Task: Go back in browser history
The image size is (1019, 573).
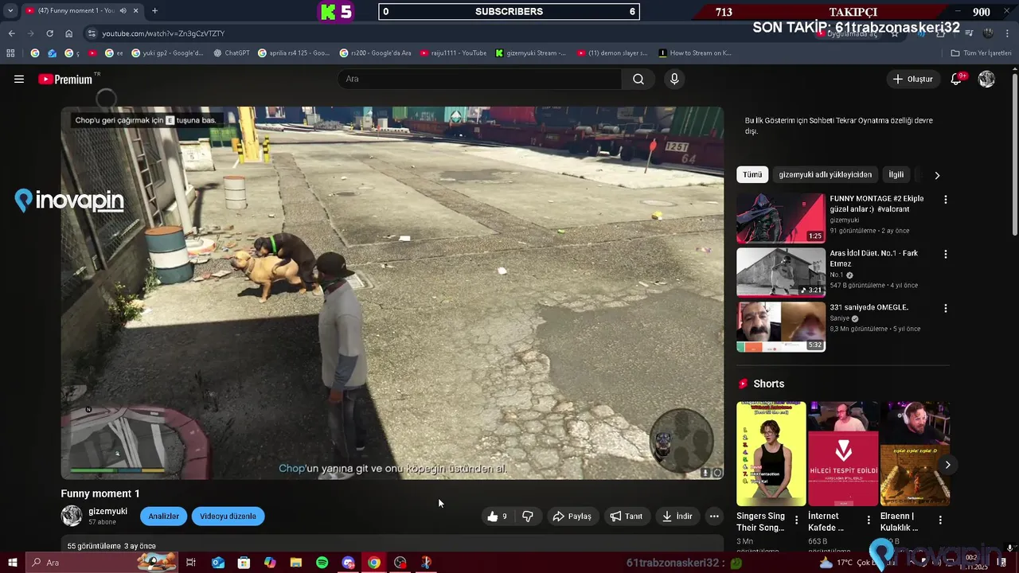Action: pyautogui.click(x=11, y=33)
